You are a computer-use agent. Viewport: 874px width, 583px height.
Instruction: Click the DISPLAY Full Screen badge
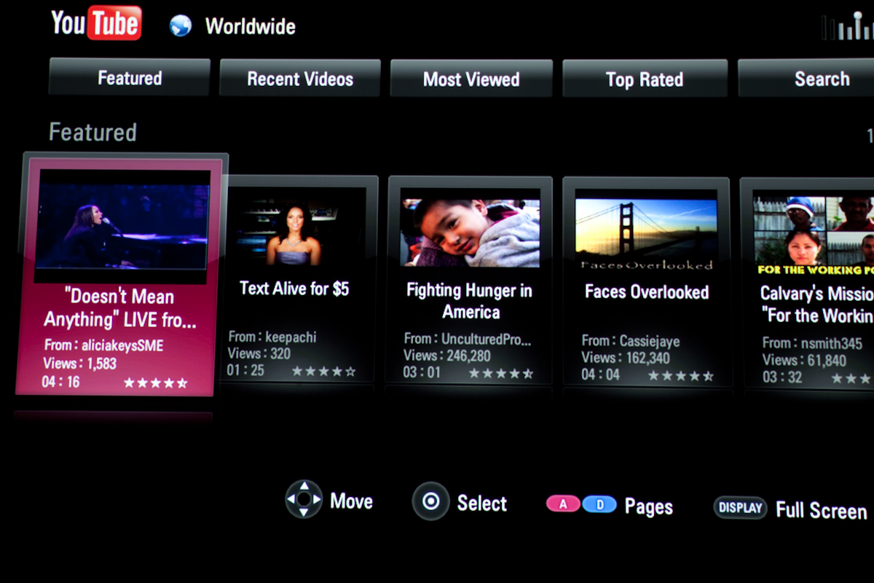[x=740, y=508]
